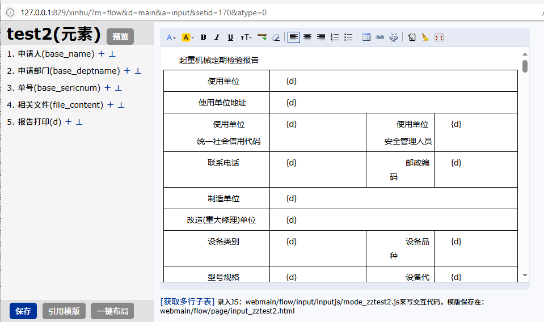Remove hyperlink with unlink icon

pos(394,37)
